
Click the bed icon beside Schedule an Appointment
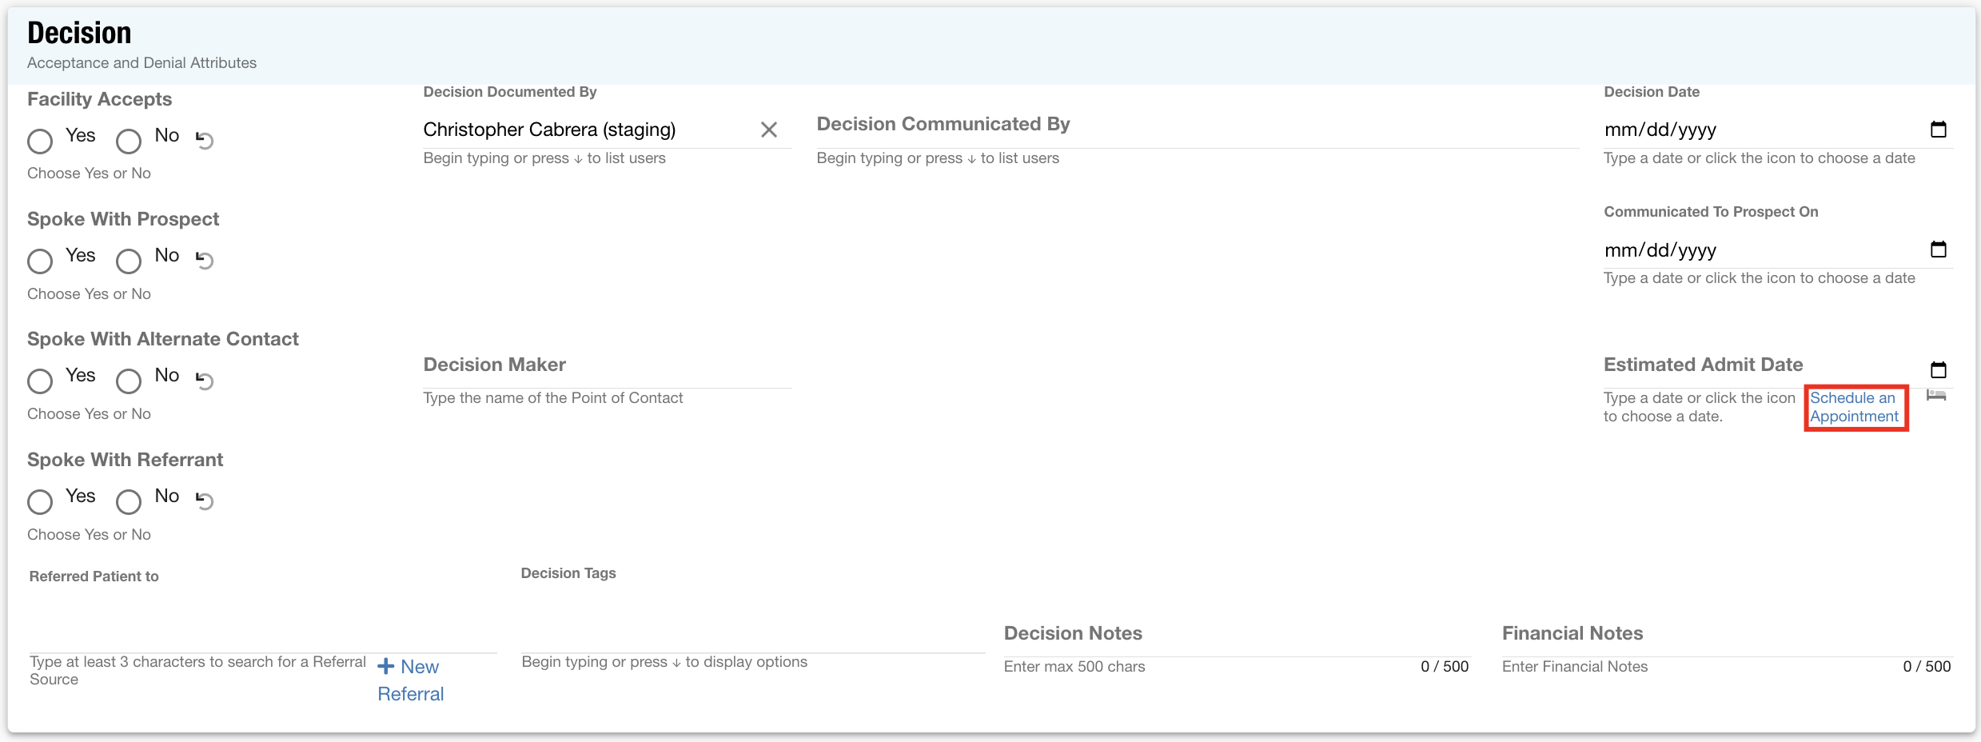pyautogui.click(x=1936, y=396)
